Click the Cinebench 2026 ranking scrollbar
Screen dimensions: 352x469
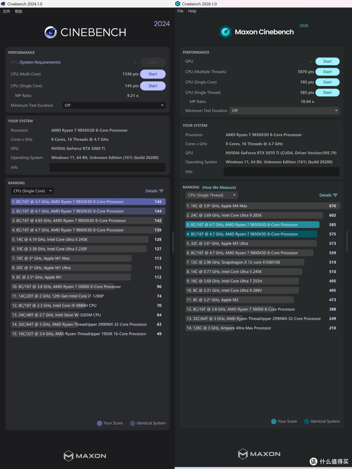pyautogui.click(x=347, y=241)
